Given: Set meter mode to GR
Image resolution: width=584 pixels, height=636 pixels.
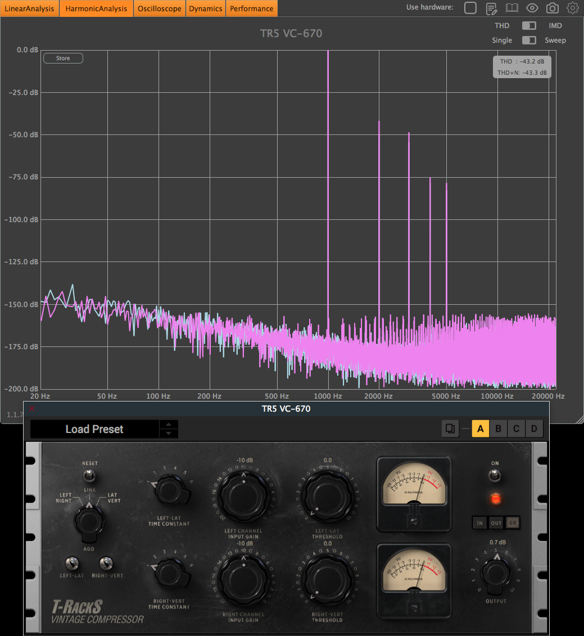Looking at the screenshot, I should coord(513,523).
